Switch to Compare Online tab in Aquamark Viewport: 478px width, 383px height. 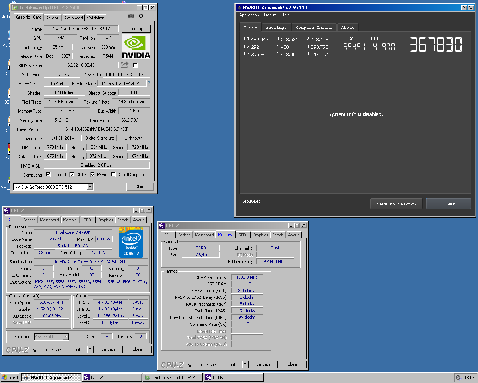[314, 27]
